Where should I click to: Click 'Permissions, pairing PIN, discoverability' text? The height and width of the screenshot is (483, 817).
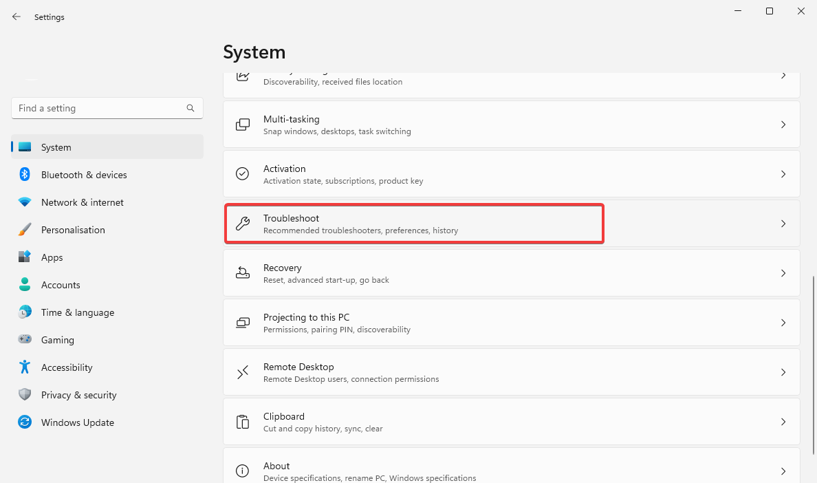(x=336, y=330)
